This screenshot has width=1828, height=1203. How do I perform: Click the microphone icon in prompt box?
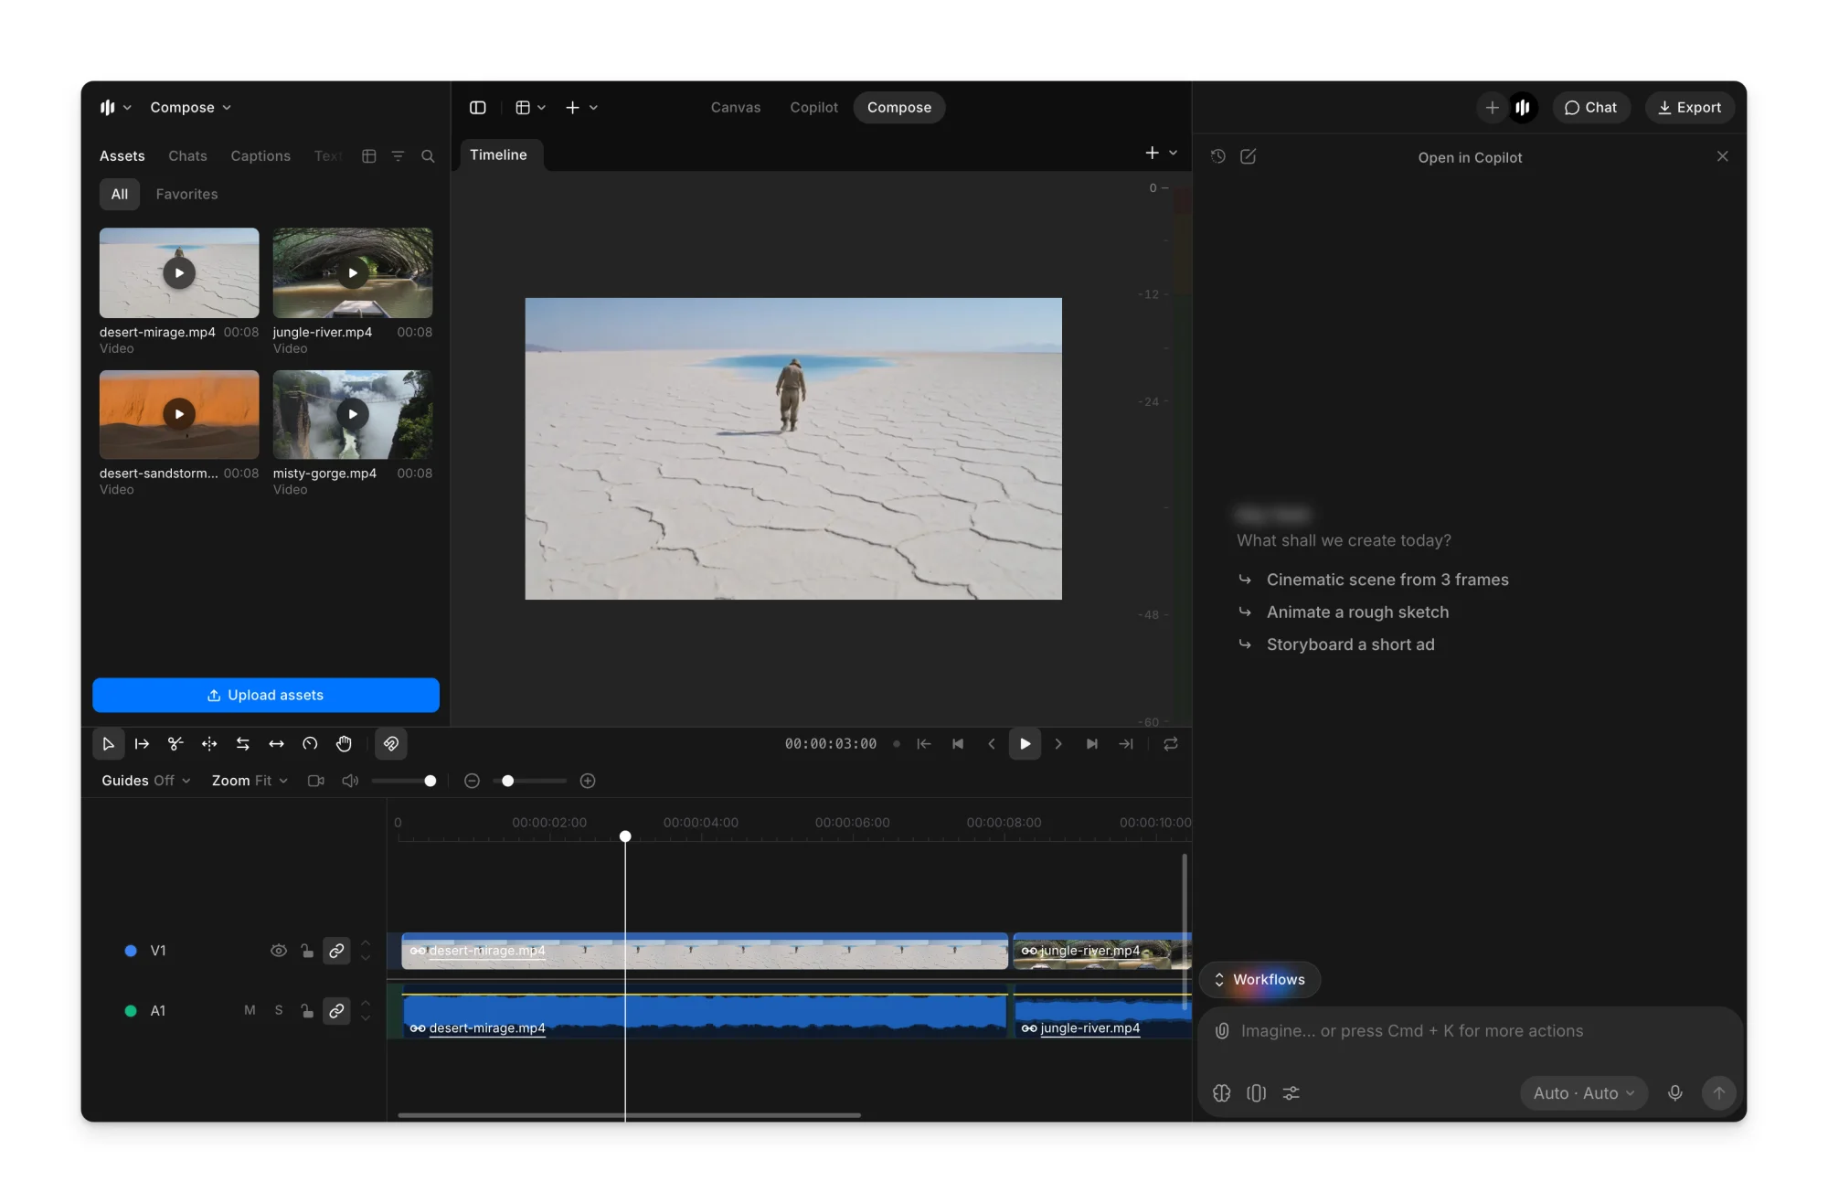pyautogui.click(x=1674, y=1093)
